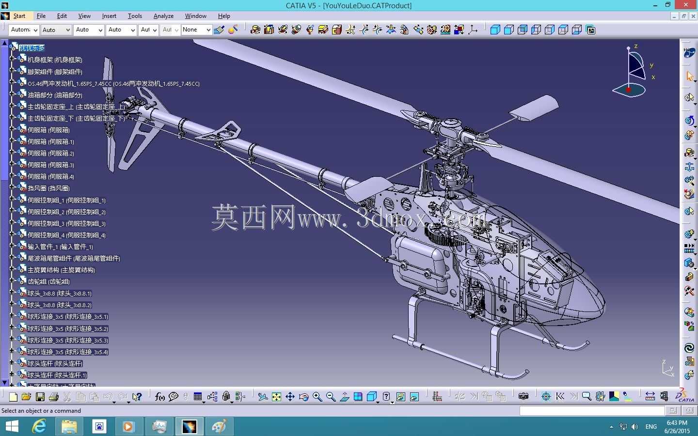Screen dimensions: 698x436
Task: Open the None dropdown in the properties toolbar
Action: (196, 30)
